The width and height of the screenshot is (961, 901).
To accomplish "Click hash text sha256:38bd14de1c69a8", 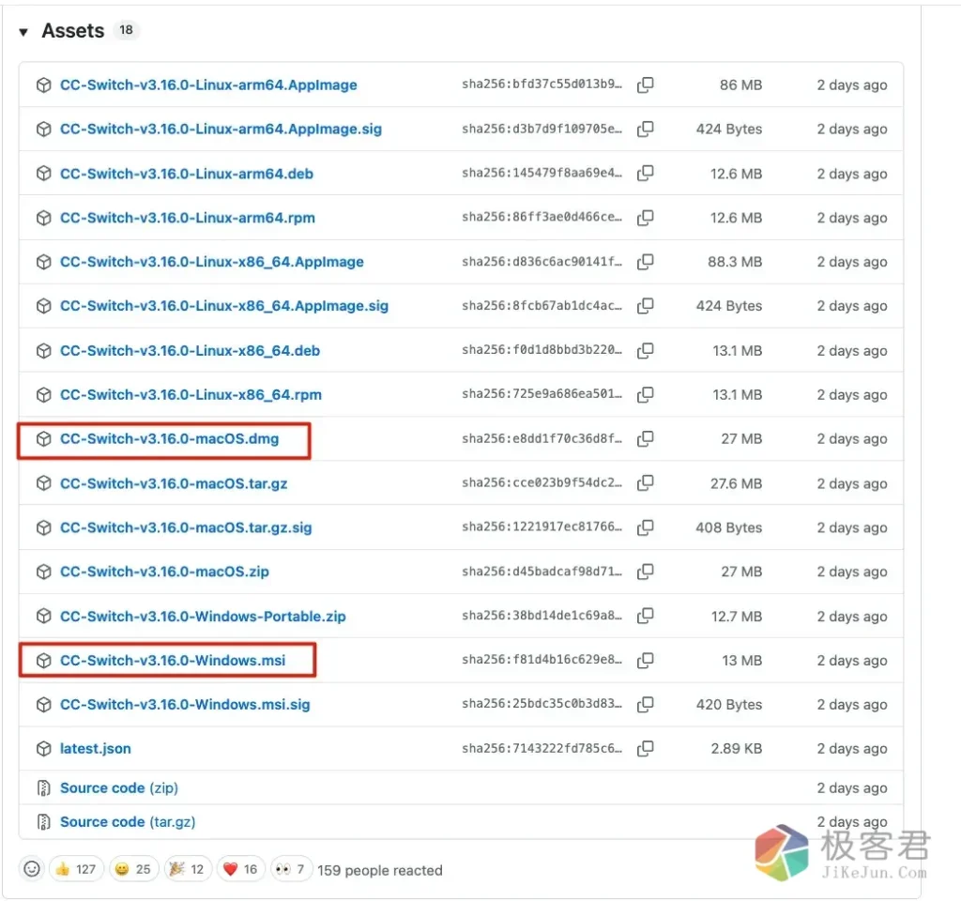I will click(x=542, y=616).
